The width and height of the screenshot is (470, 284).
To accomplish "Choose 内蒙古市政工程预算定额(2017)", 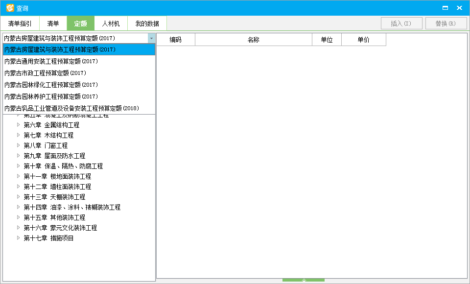I will pos(79,73).
